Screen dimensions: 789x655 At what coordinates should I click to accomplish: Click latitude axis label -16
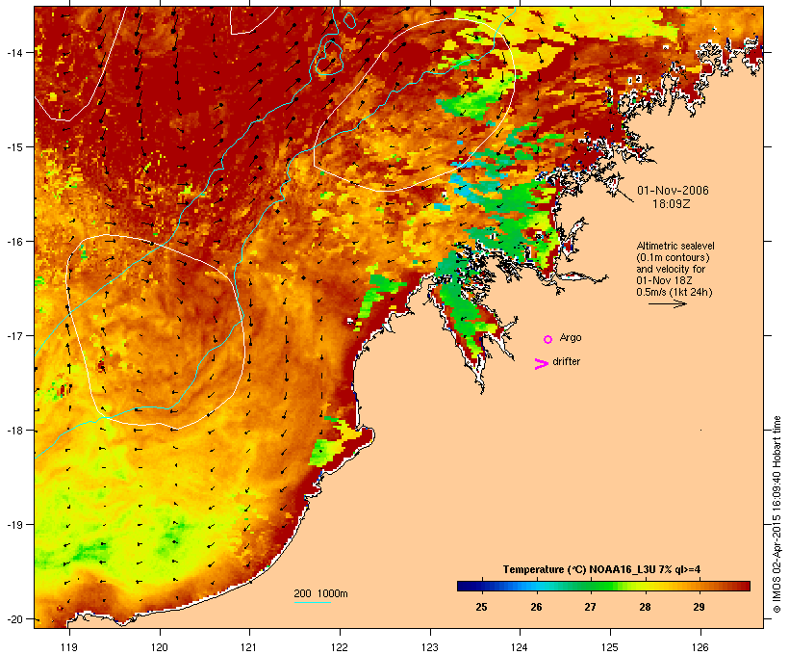click(13, 242)
